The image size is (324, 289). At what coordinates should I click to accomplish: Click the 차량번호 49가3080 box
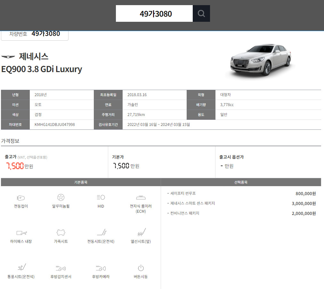[35, 35]
